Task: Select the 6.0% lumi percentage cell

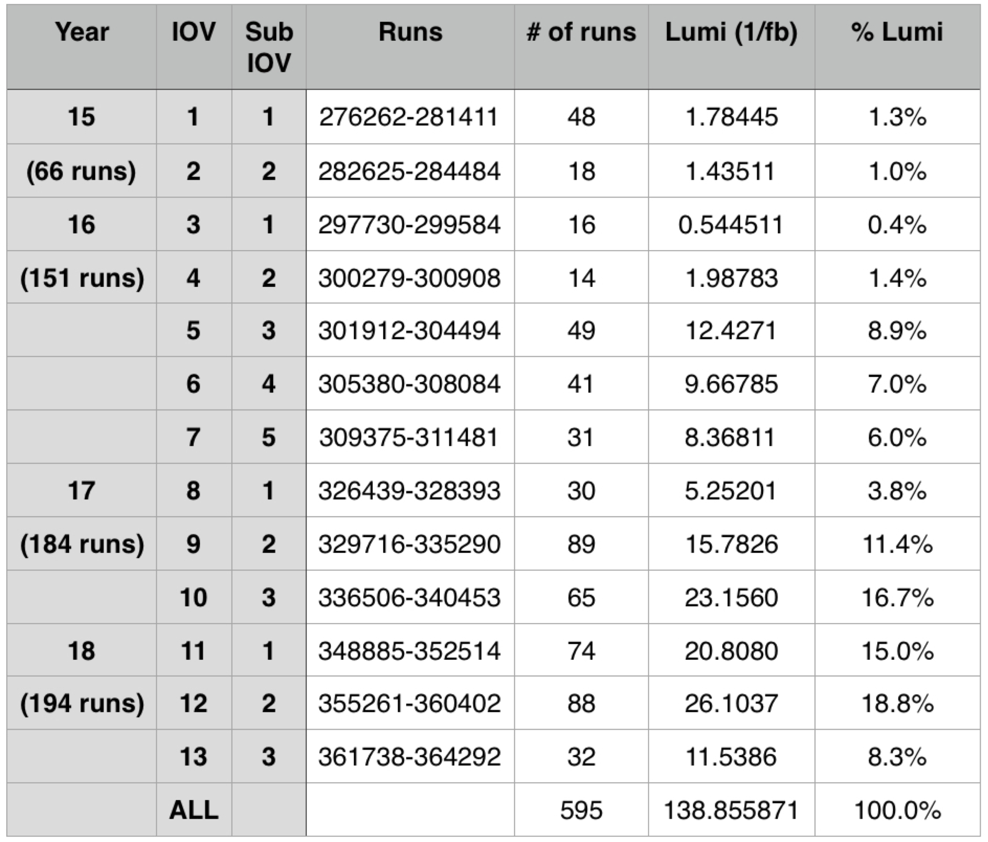Action: 897,437
